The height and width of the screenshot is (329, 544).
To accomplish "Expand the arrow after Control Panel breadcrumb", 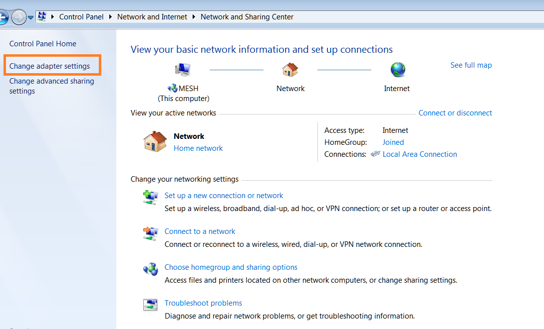I will point(110,17).
